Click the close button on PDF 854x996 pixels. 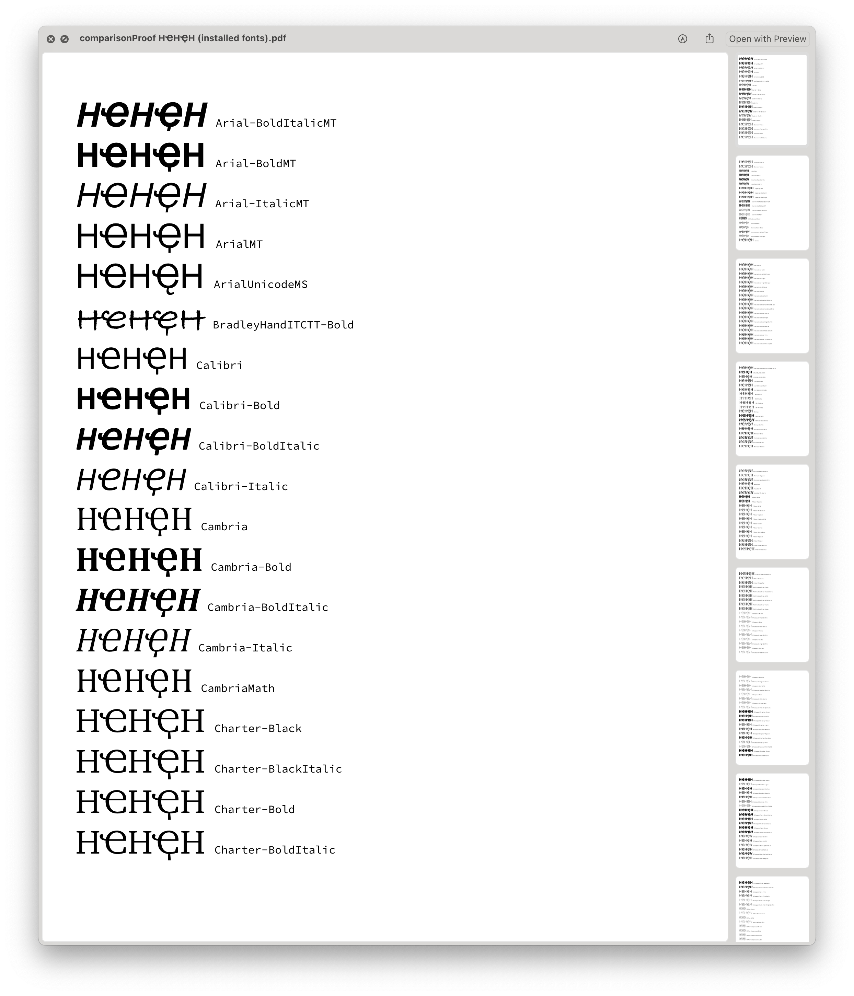click(x=51, y=38)
